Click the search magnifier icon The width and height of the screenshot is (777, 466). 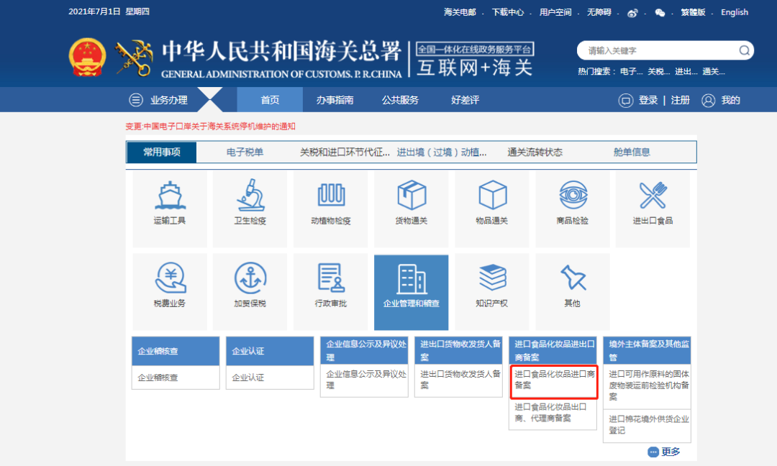(745, 50)
